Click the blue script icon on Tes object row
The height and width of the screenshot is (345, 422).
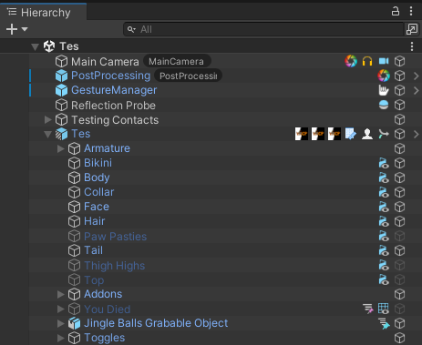351,134
